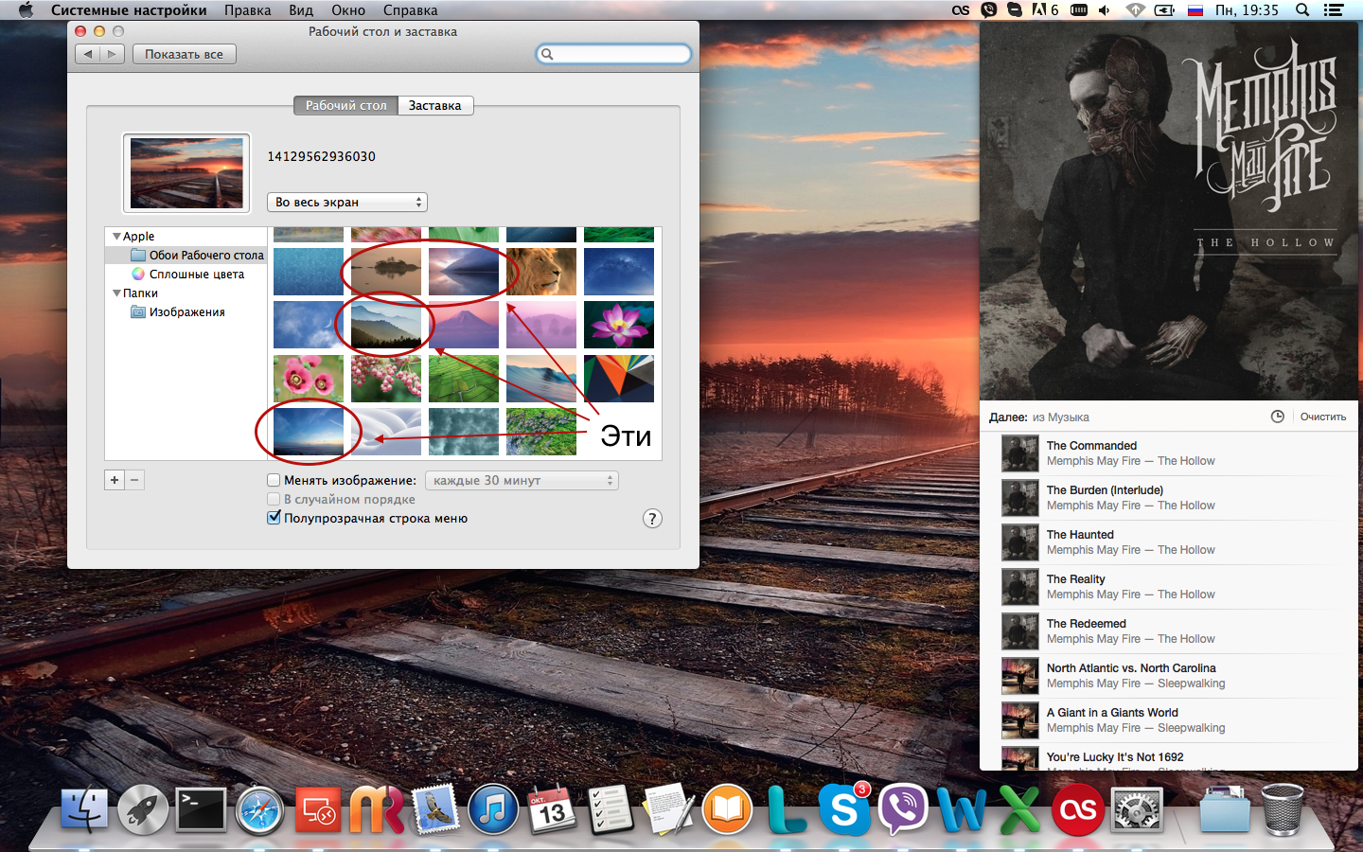Select Обои Рабочего стола in the sidebar

pos(186,255)
